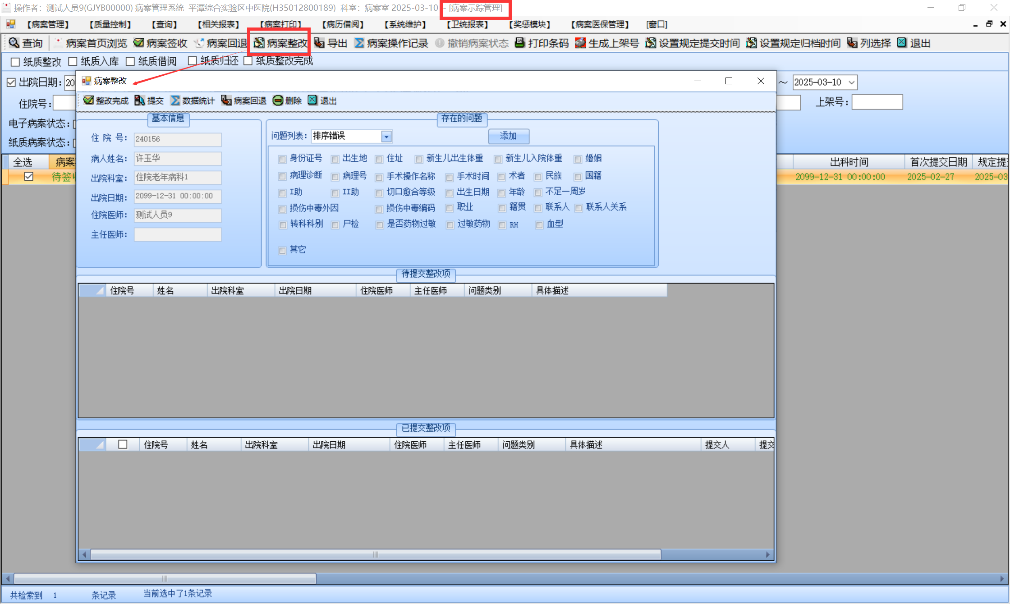This screenshot has width=1010, height=604.
Task: Open the 【系统维护】 menu
Action: (x=405, y=24)
